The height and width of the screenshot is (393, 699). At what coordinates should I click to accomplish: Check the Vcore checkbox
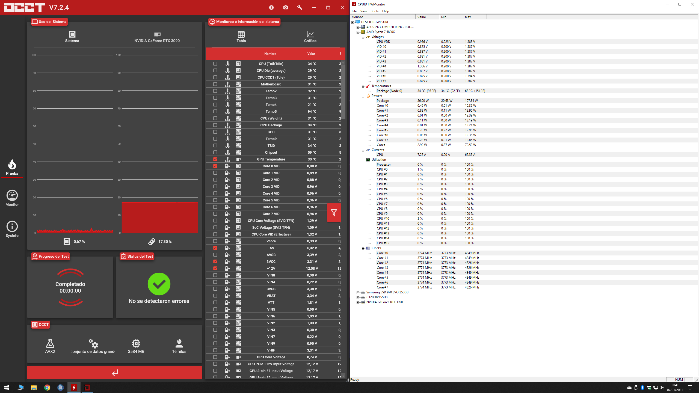point(215,241)
